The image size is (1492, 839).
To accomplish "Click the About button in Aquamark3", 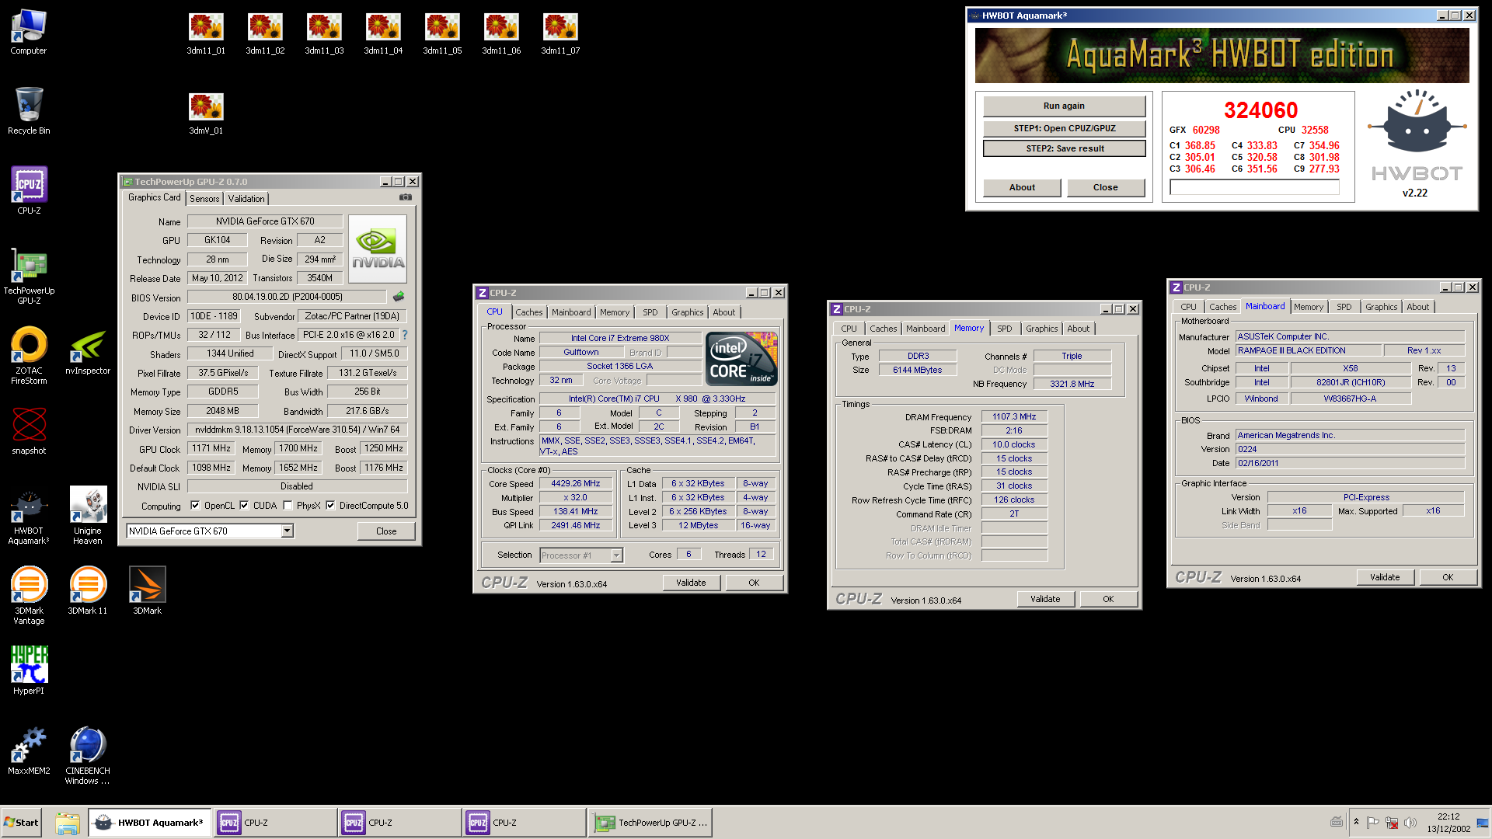I will point(1022,187).
